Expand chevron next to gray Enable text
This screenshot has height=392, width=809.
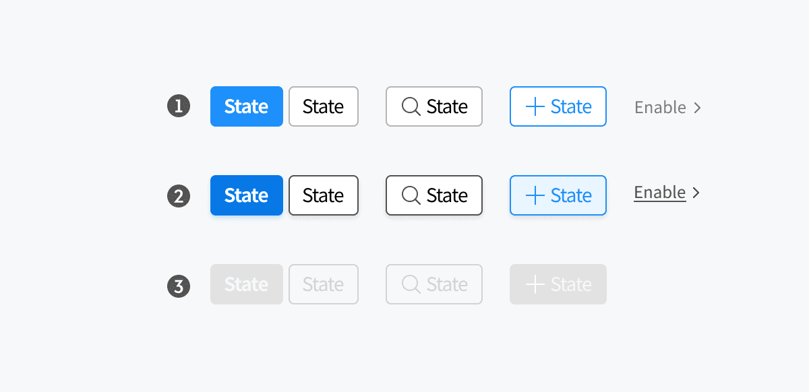tap(697, 107)
